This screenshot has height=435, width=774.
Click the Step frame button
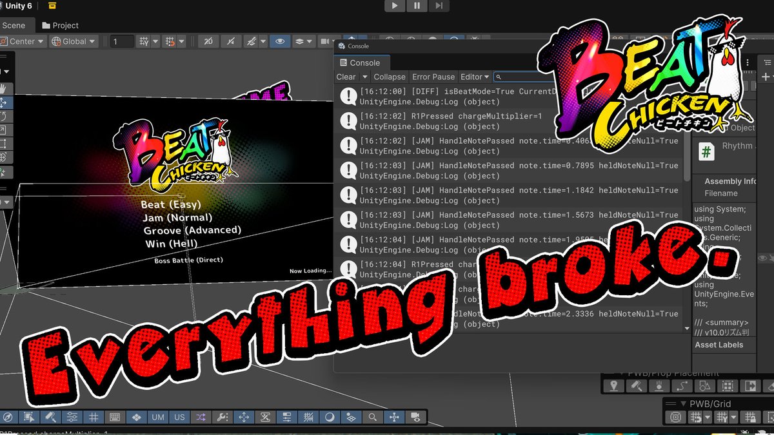coord(438,6)
